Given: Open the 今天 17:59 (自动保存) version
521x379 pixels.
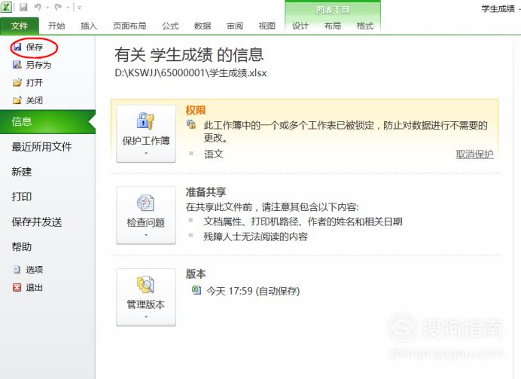Looking at the screenshot, I should 253,291.
